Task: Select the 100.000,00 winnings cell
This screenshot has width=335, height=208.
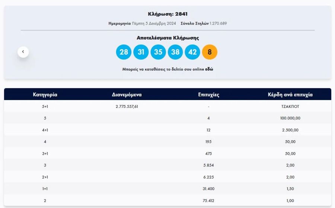Action: tap(290, 118)
